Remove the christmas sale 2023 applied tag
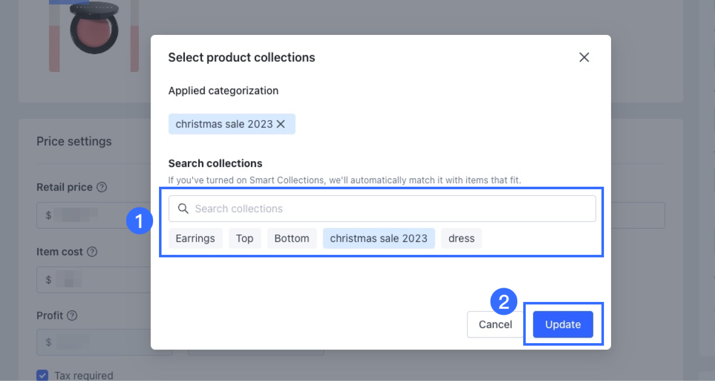715x381 pixels. click(281, 124)
